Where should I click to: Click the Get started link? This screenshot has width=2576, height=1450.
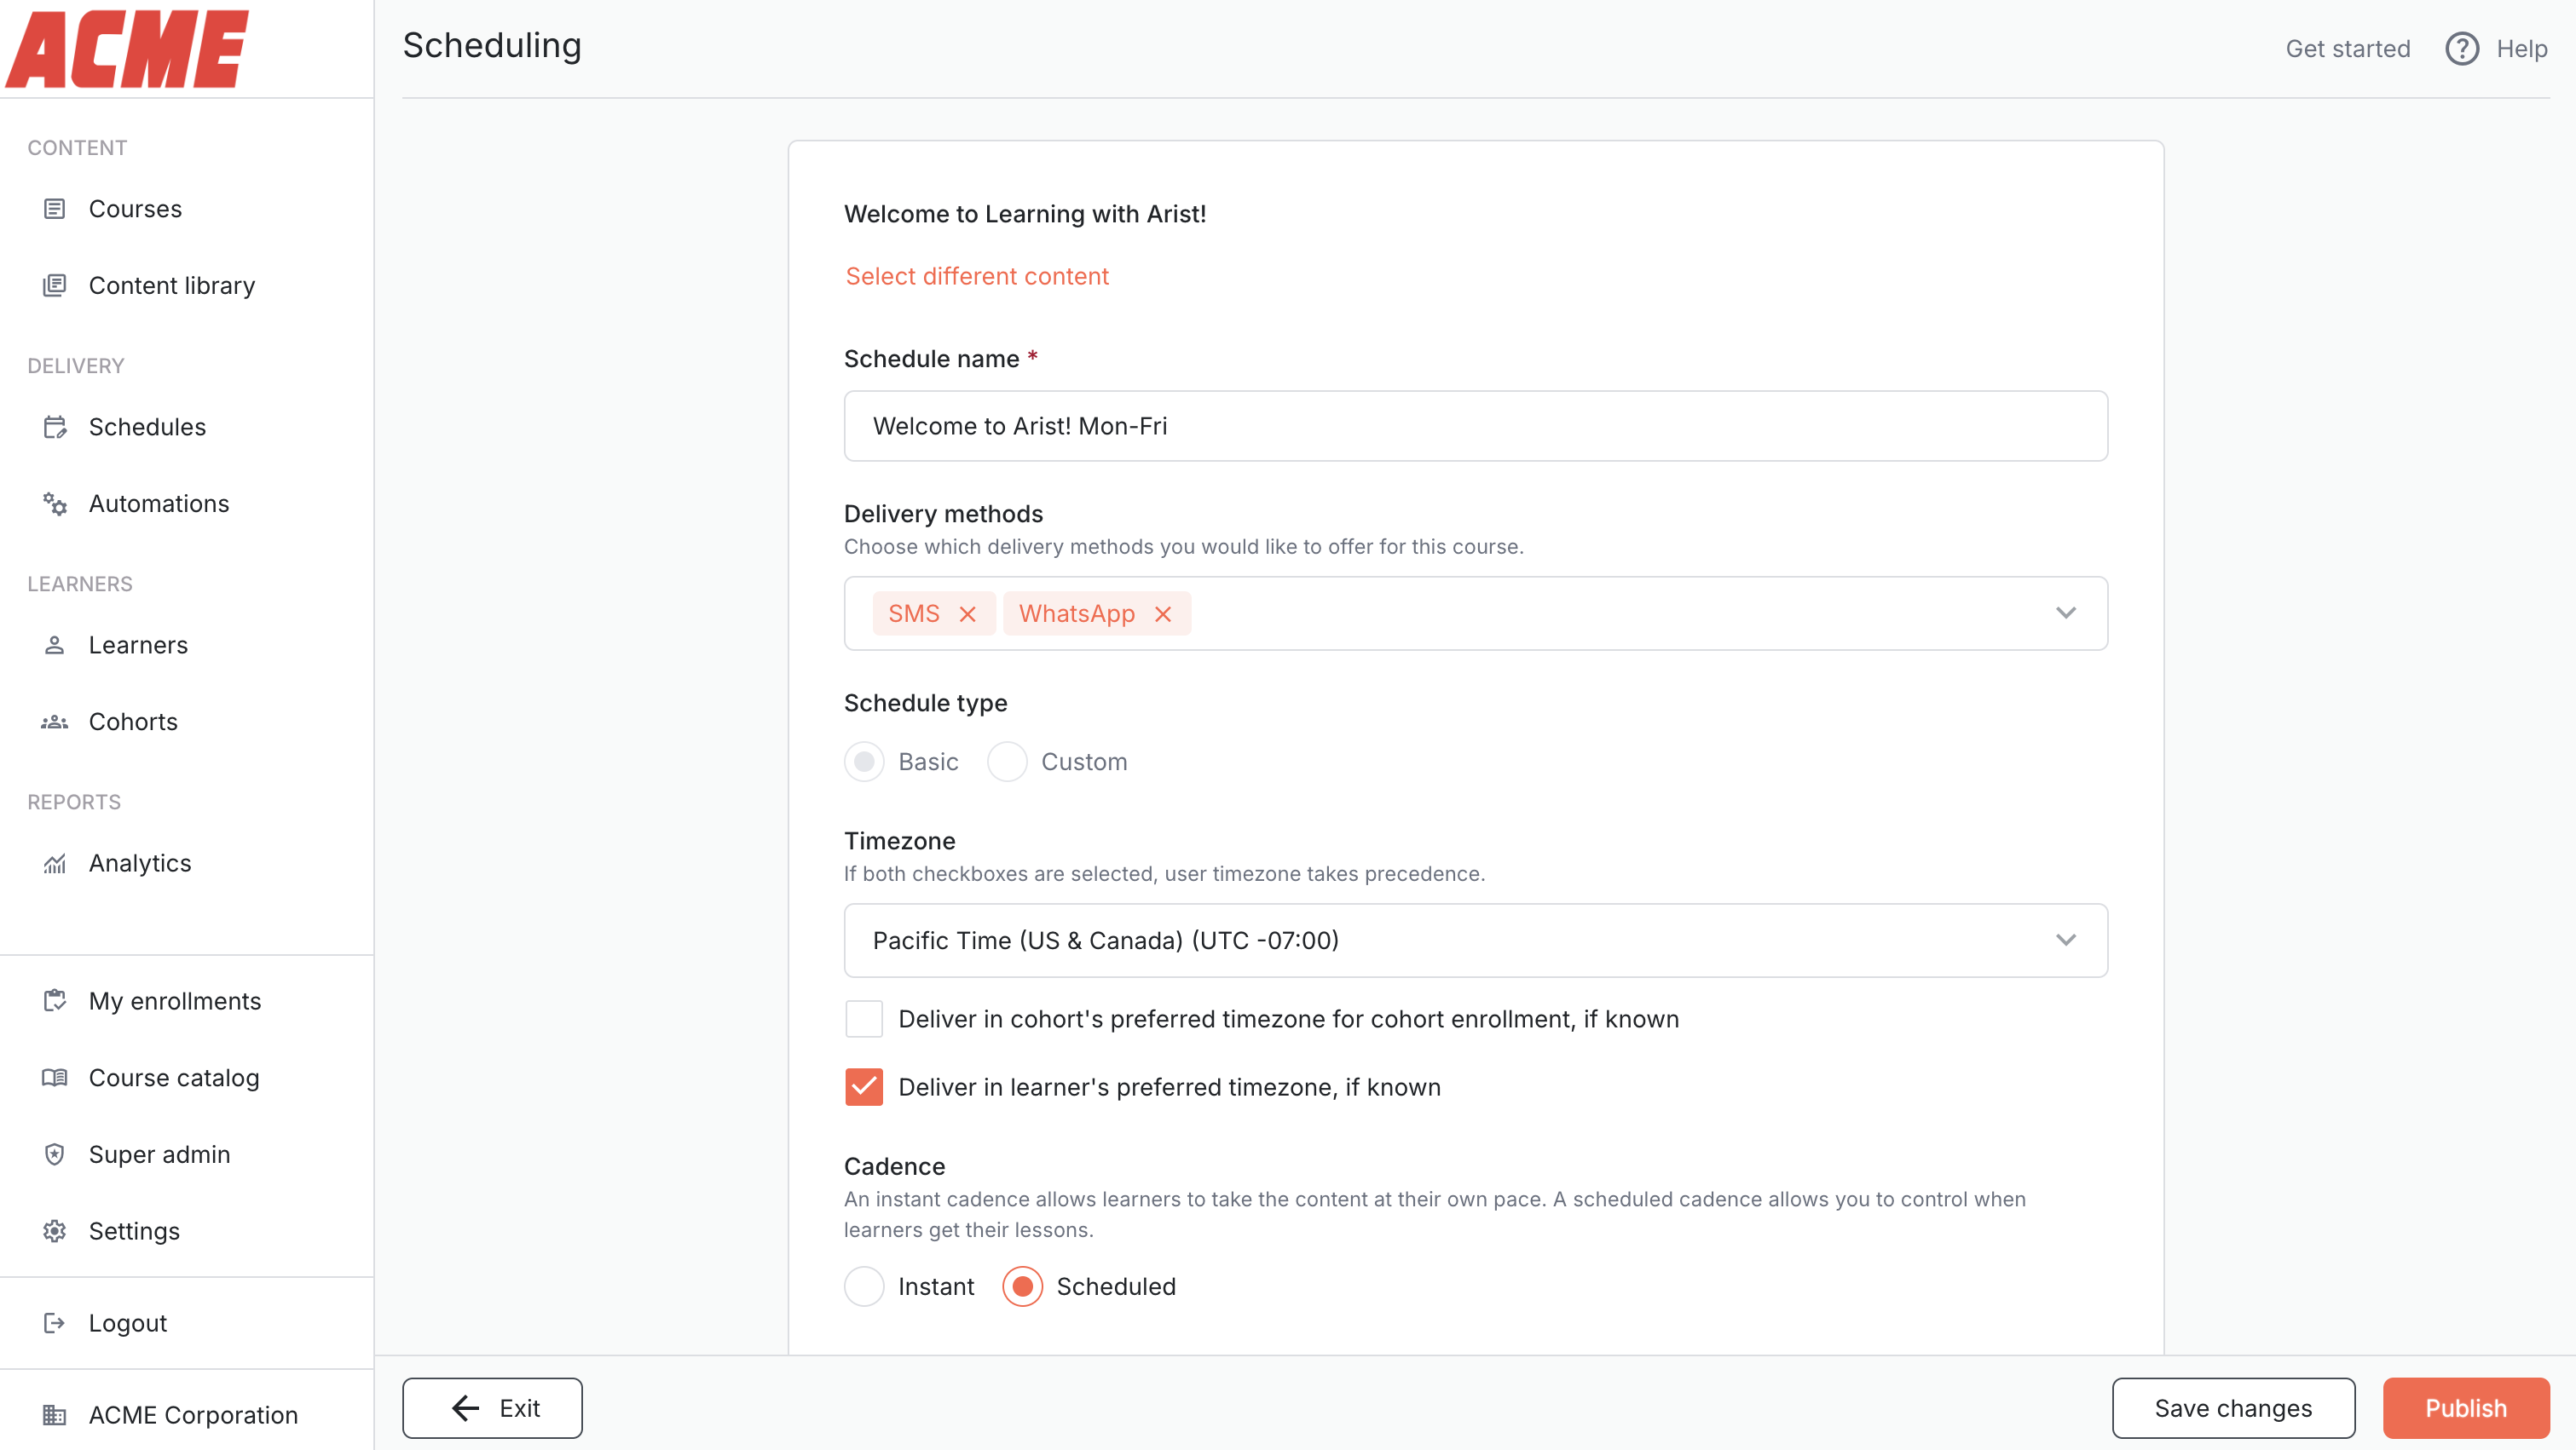[x=2347, y=49]
